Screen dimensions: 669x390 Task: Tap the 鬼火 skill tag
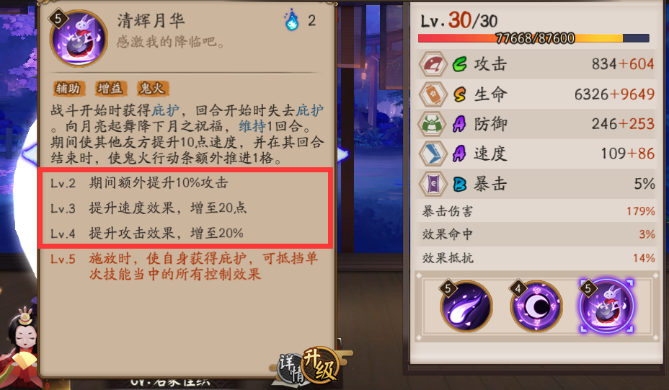tap(152, 89)
